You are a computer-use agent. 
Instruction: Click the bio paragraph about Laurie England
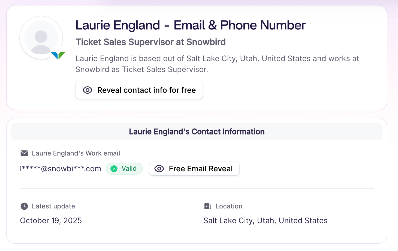click(217, 64)
